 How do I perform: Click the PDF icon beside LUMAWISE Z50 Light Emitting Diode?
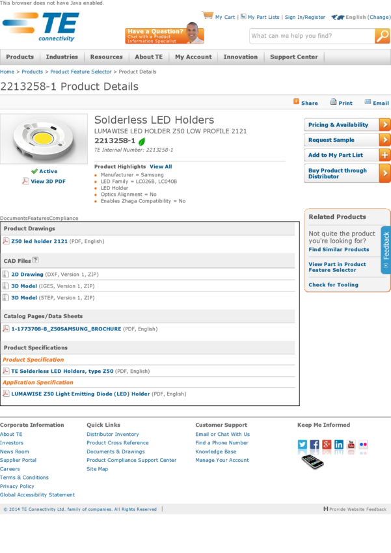6,393
